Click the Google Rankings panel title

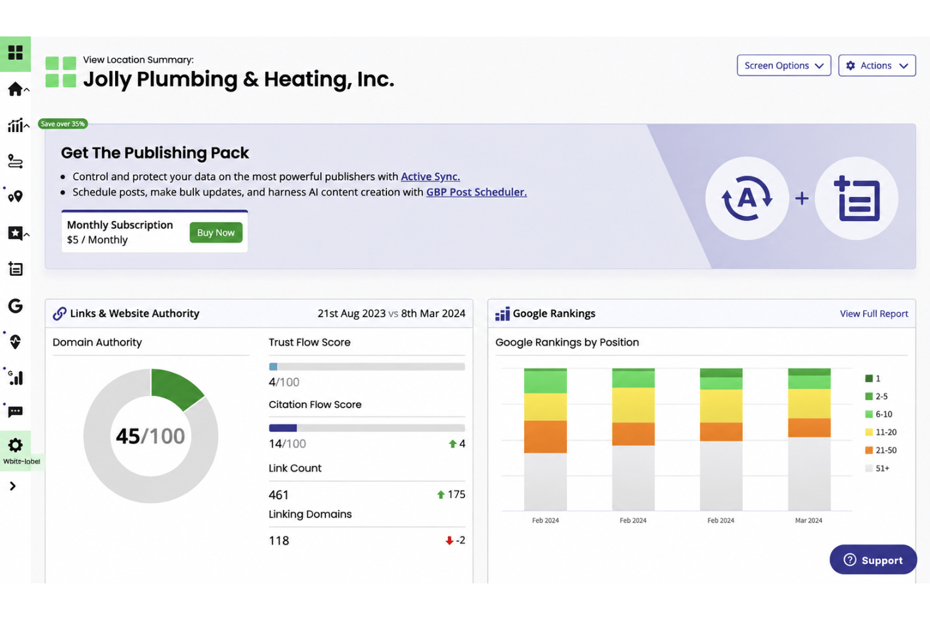pyautogui.click(x=554, y=313)
